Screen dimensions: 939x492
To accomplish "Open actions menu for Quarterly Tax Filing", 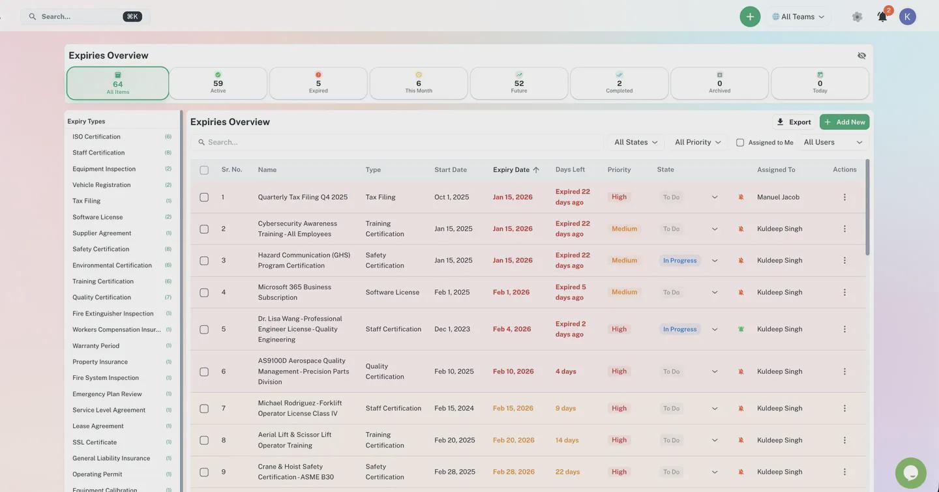I will (844, 197).
